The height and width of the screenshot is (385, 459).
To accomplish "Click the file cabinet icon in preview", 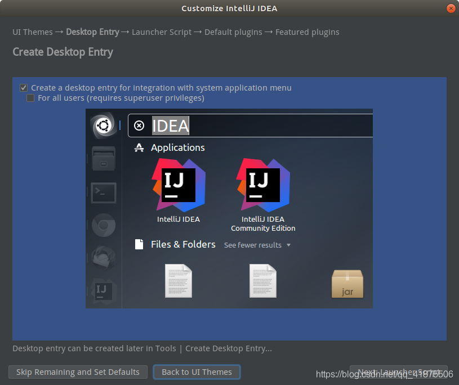I will 104,159.
